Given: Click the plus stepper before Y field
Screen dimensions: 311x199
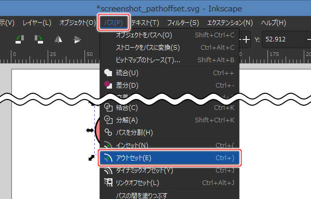Looking at the screenshot, I should coord(246,39).
